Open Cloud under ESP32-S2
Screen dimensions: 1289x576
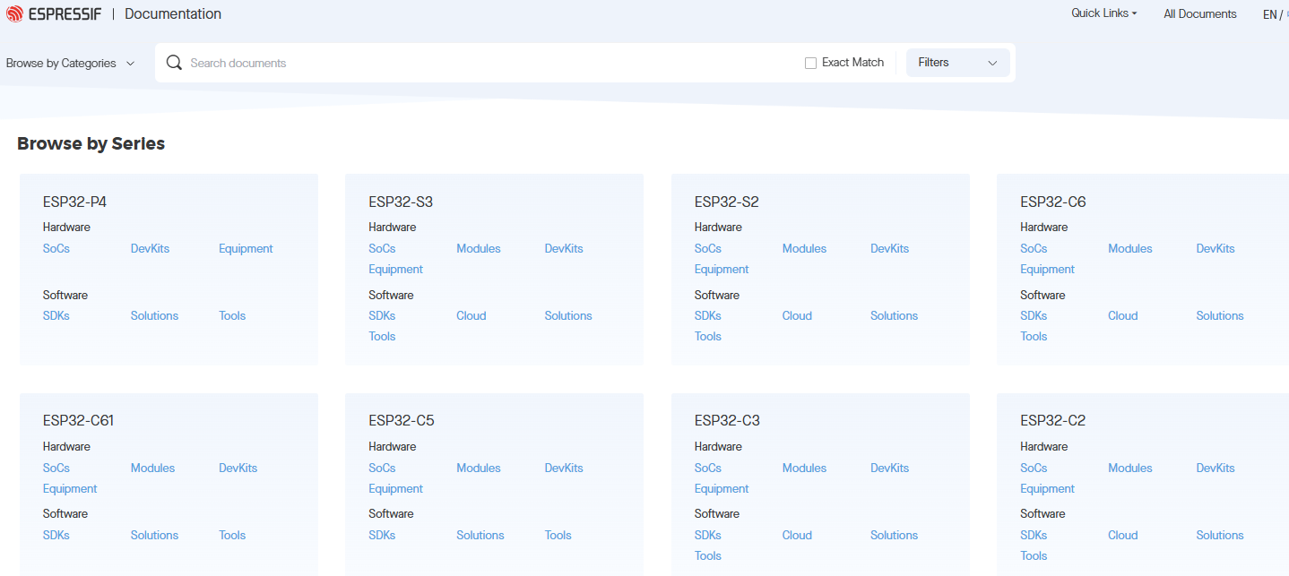coord(797,315)
